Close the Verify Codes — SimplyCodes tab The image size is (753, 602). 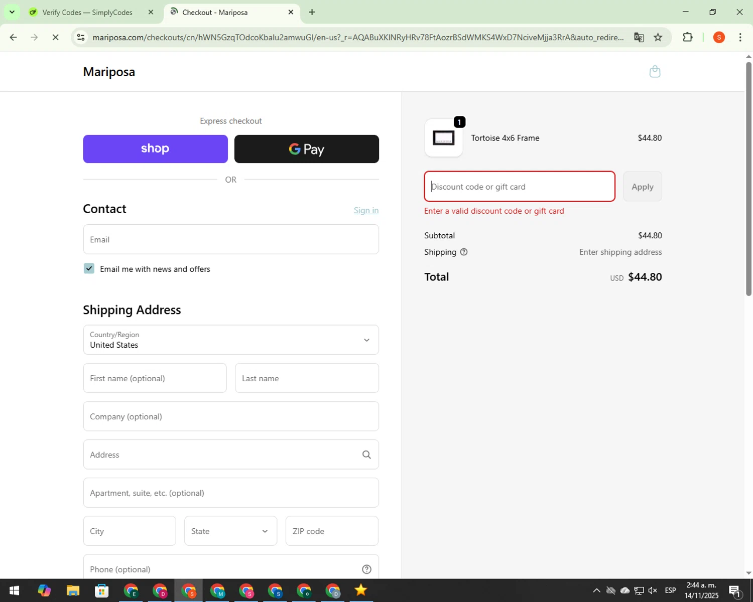coord(151,12)
